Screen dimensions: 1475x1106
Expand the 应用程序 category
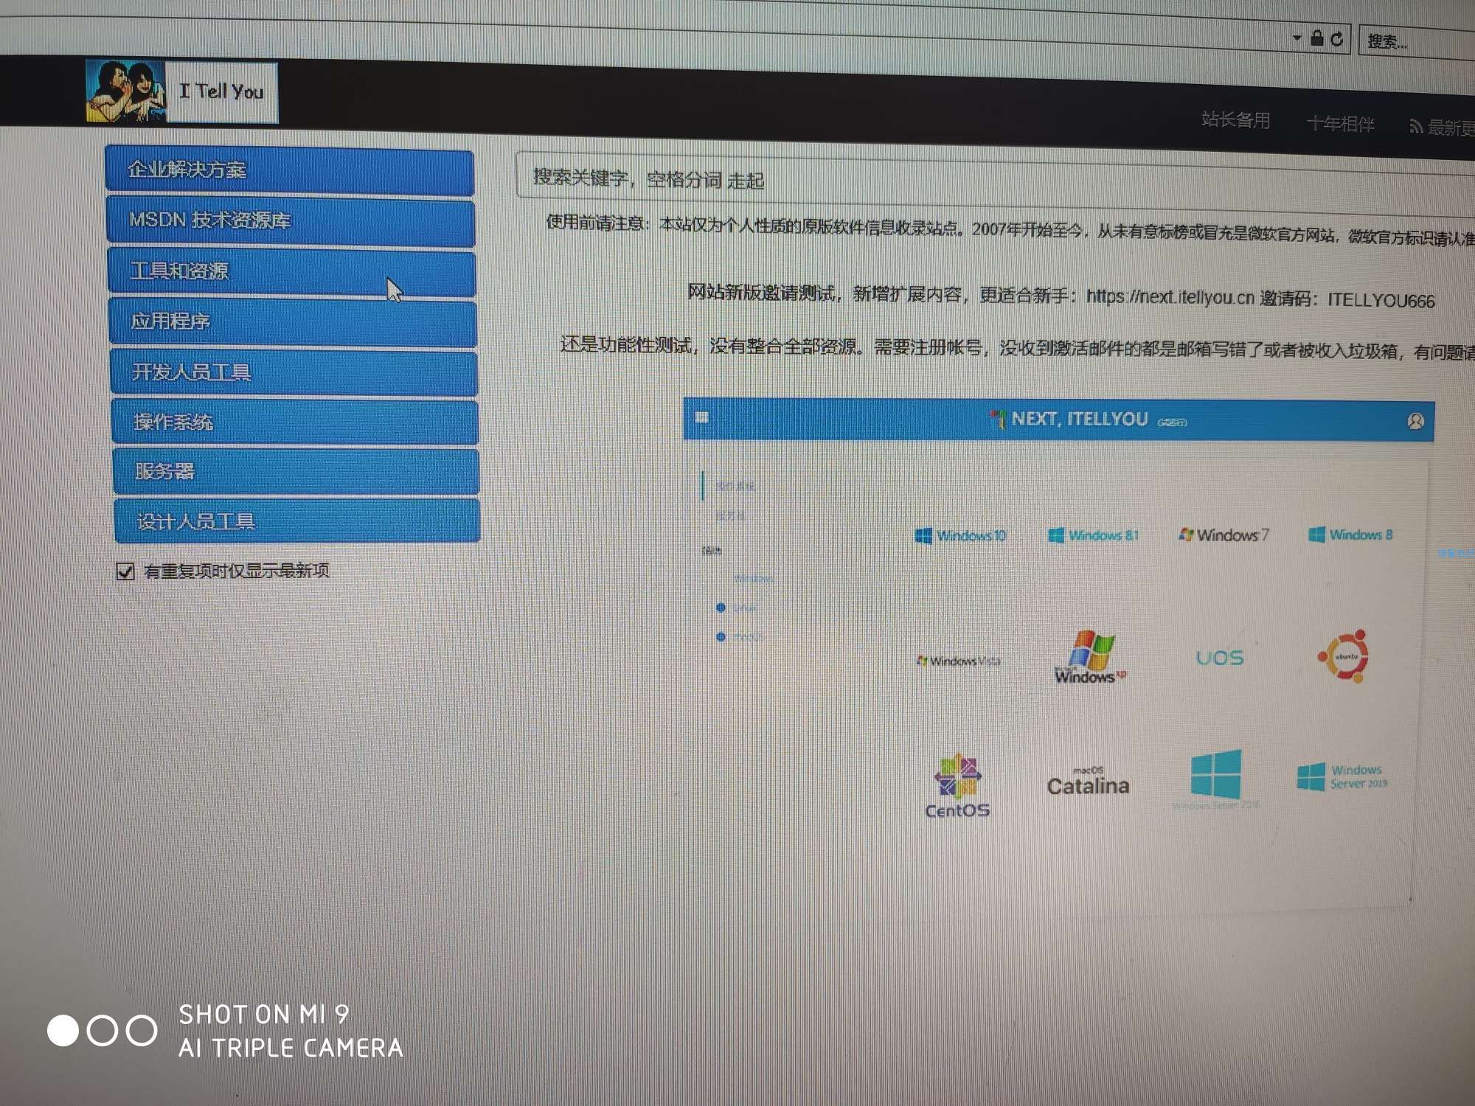click(x=293, y=322)
